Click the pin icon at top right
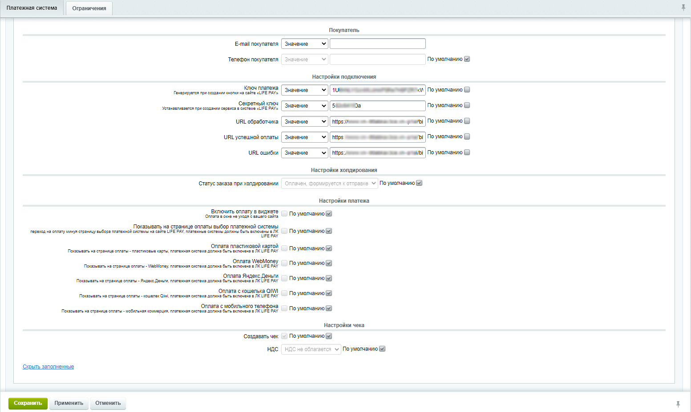The width and height of the screenshot is (691, 412). (683, 8)
